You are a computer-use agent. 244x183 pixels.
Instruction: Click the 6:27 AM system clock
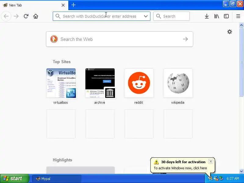pyautogui.click(x=233, y=178)
